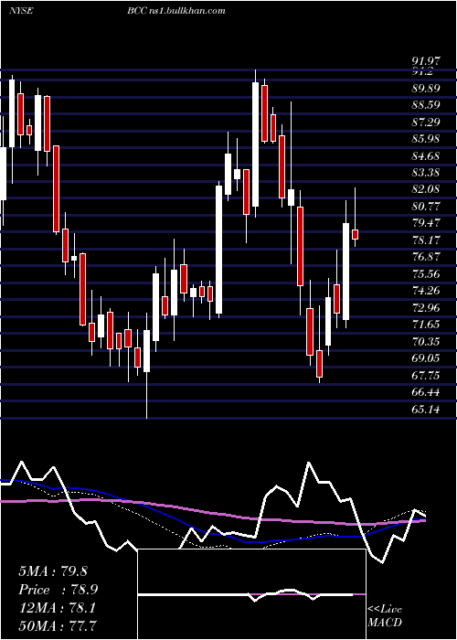Click the 80.77 price axis label
The image size is (457, 640).
point(426,207)
